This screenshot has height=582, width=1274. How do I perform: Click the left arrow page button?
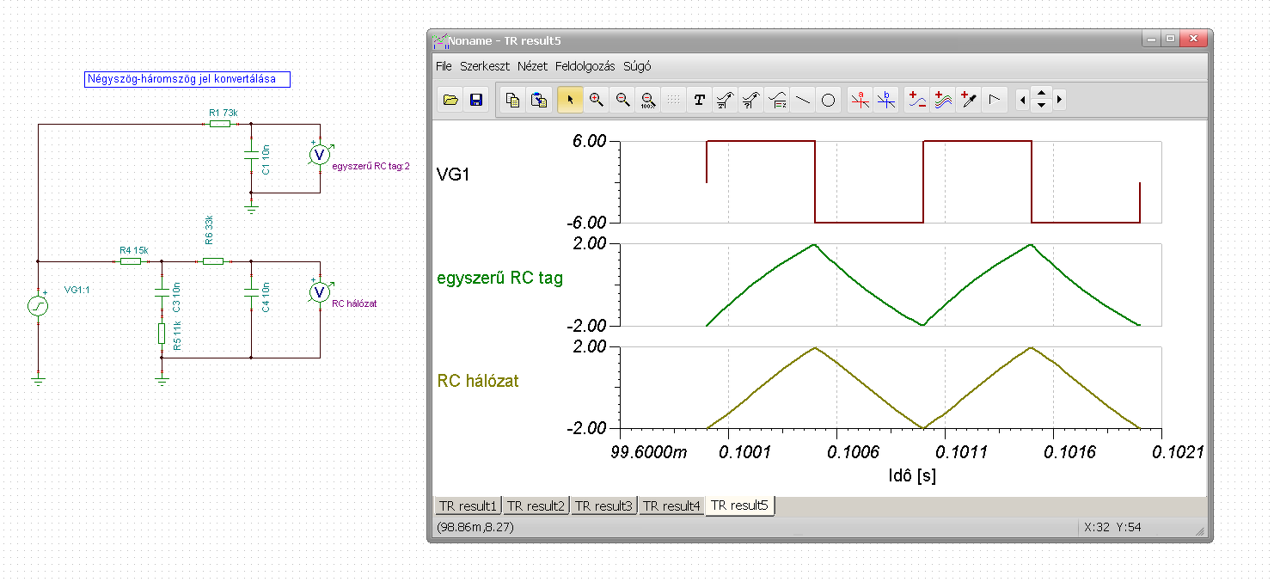pyautogui.click(x=1022, y=100)
